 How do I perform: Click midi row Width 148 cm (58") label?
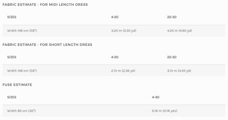coord(22,31)
